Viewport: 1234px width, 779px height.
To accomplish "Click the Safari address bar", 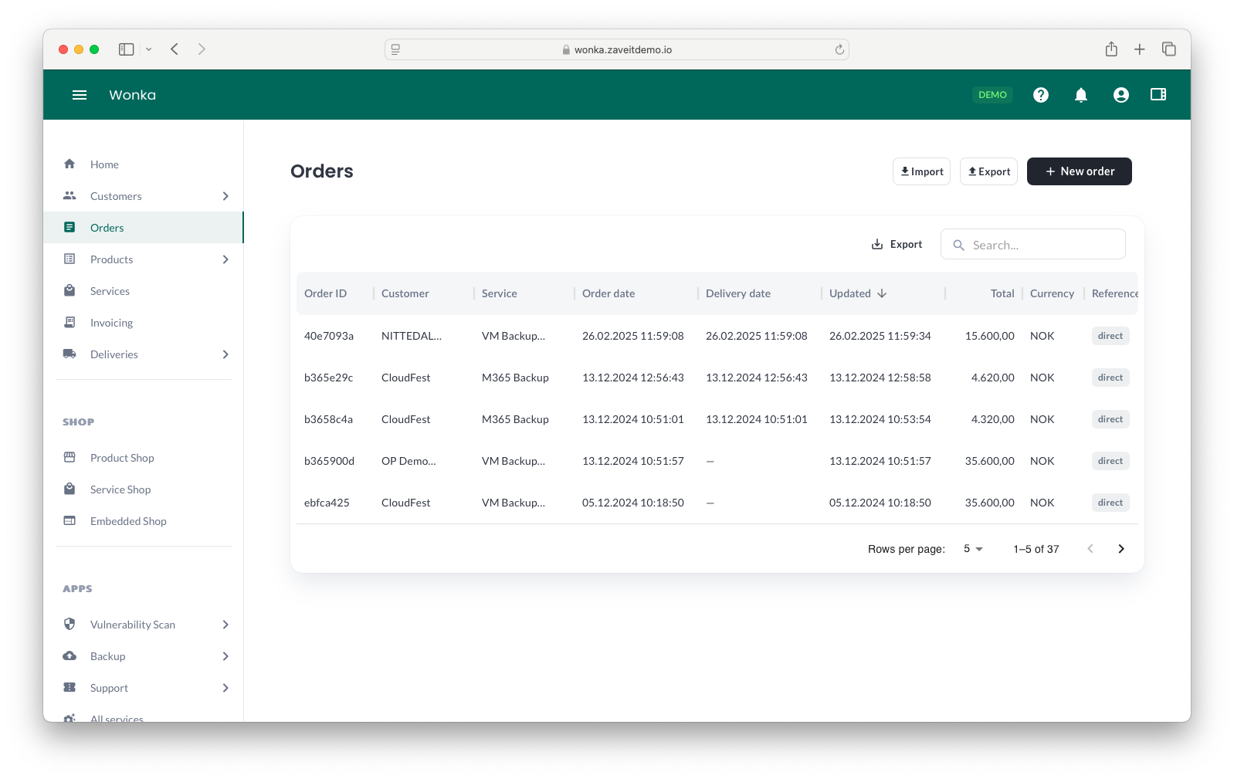I will [617, 49].
